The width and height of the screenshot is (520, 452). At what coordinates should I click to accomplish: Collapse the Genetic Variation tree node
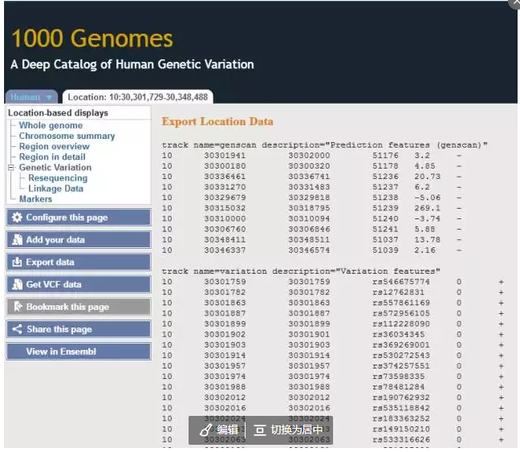11,168
